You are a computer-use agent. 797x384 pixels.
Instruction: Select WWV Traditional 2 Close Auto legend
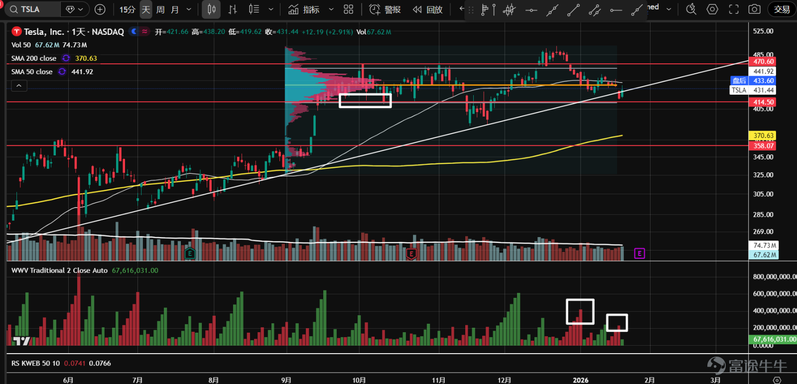click(x=59, y=270)
